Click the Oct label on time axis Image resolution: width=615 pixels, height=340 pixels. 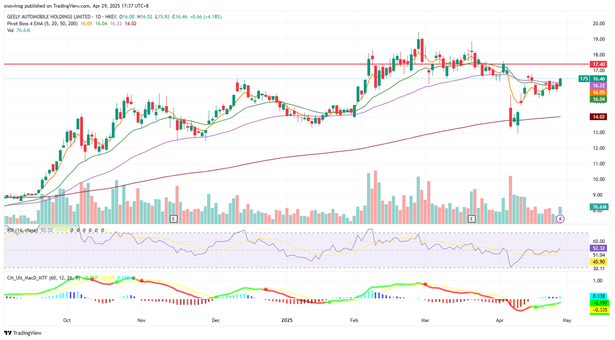67,320
